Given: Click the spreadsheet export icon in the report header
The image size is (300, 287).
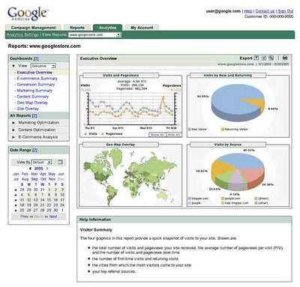Looking at the screenshot, I should pos(264,58).
